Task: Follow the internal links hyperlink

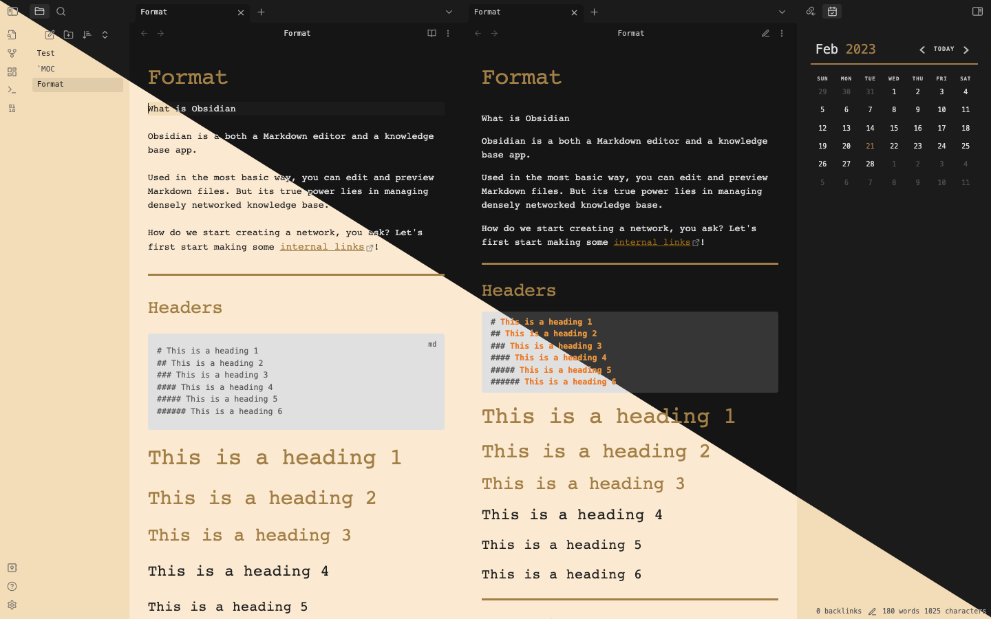Action: pos(652,242)
